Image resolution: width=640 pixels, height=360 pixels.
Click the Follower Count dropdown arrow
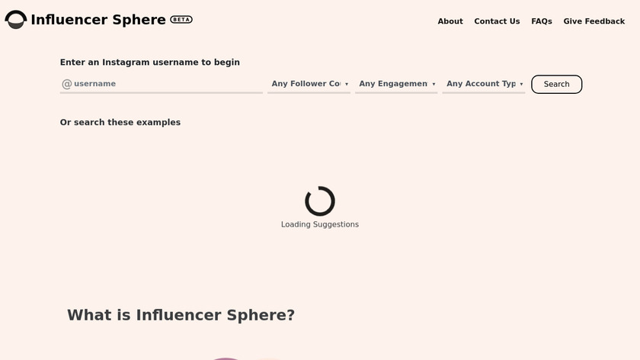347,84
